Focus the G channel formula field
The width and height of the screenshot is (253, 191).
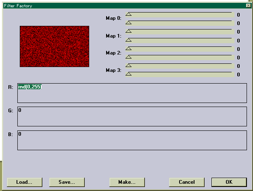point(132,116)
